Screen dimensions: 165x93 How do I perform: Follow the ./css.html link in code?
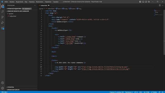tap(69, 41)
